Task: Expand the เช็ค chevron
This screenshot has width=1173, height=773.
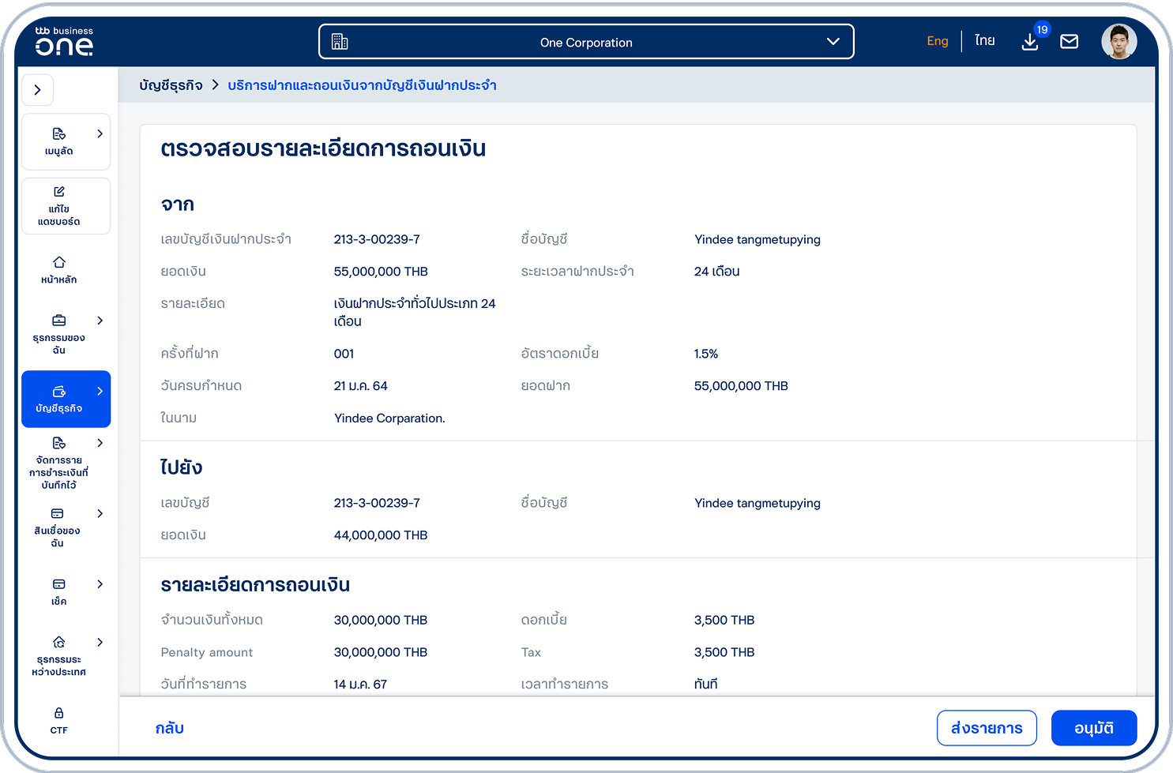Action: click(x=100, y=584)
